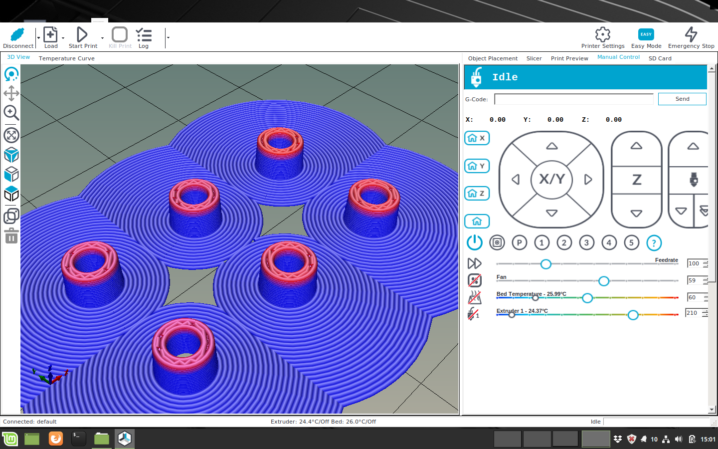Open the Temperature Curve tab
Screen dimensions: 718x449
[x=67, y=58]
